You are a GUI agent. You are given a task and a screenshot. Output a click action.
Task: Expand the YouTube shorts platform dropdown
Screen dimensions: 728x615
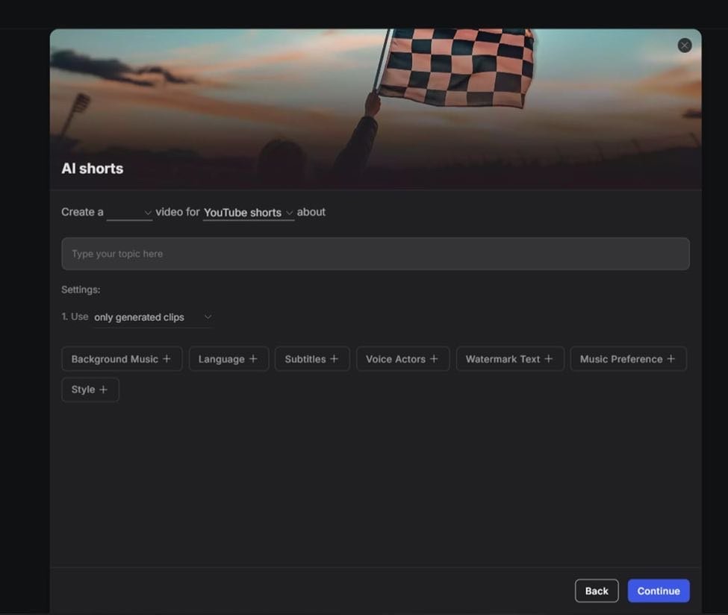click(249, 213)
